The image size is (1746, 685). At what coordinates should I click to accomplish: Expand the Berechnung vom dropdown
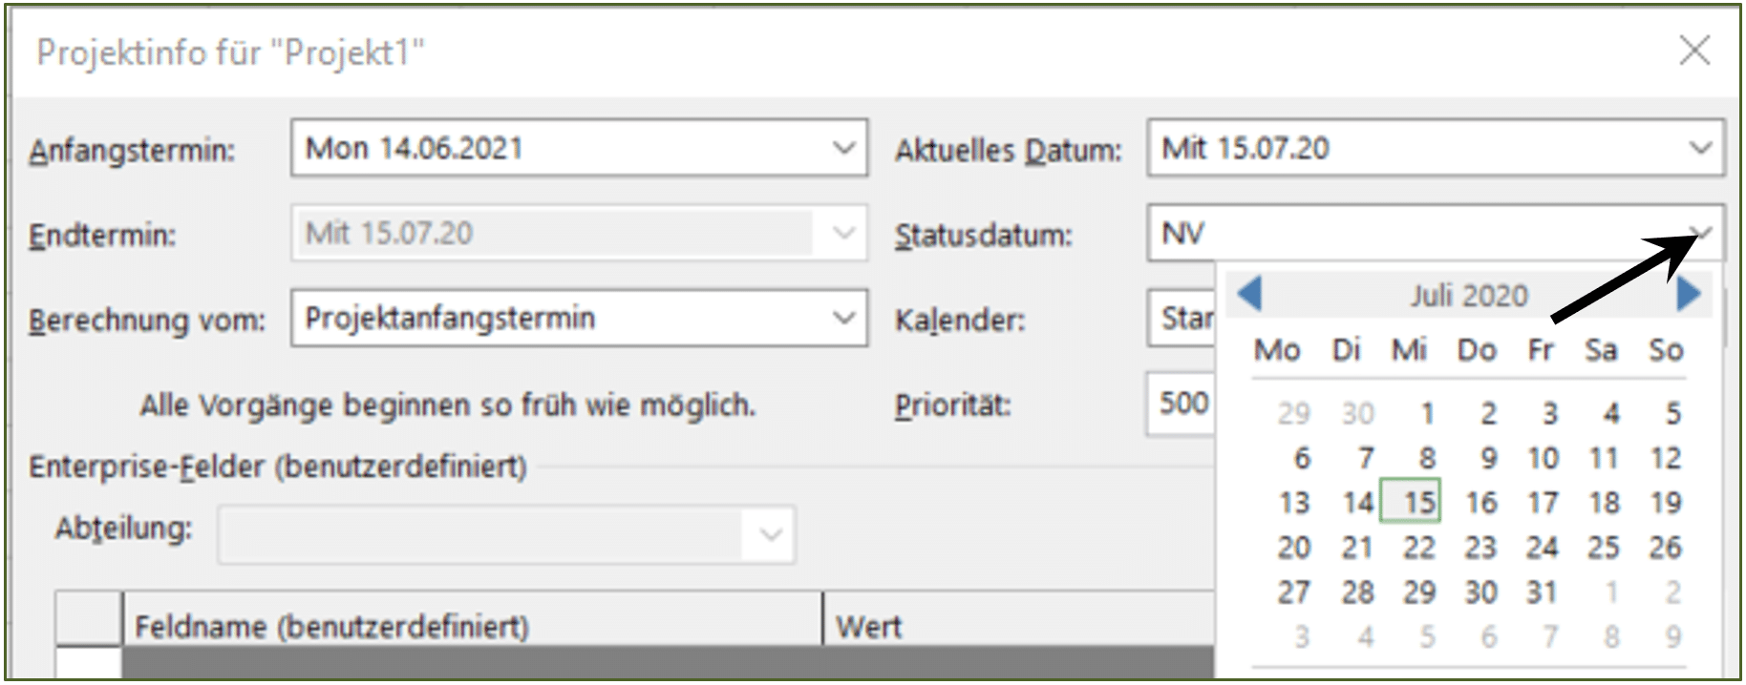[x=842, y=318]
